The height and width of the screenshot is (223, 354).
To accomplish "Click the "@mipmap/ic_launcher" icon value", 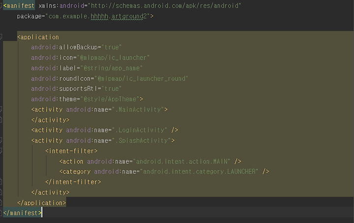I will 113,58.
